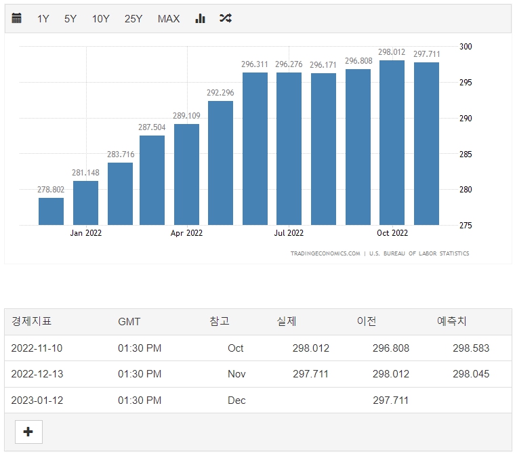Select the Oct 2022 bar 298.012
The image size is (515, 454).
point(392,142)
